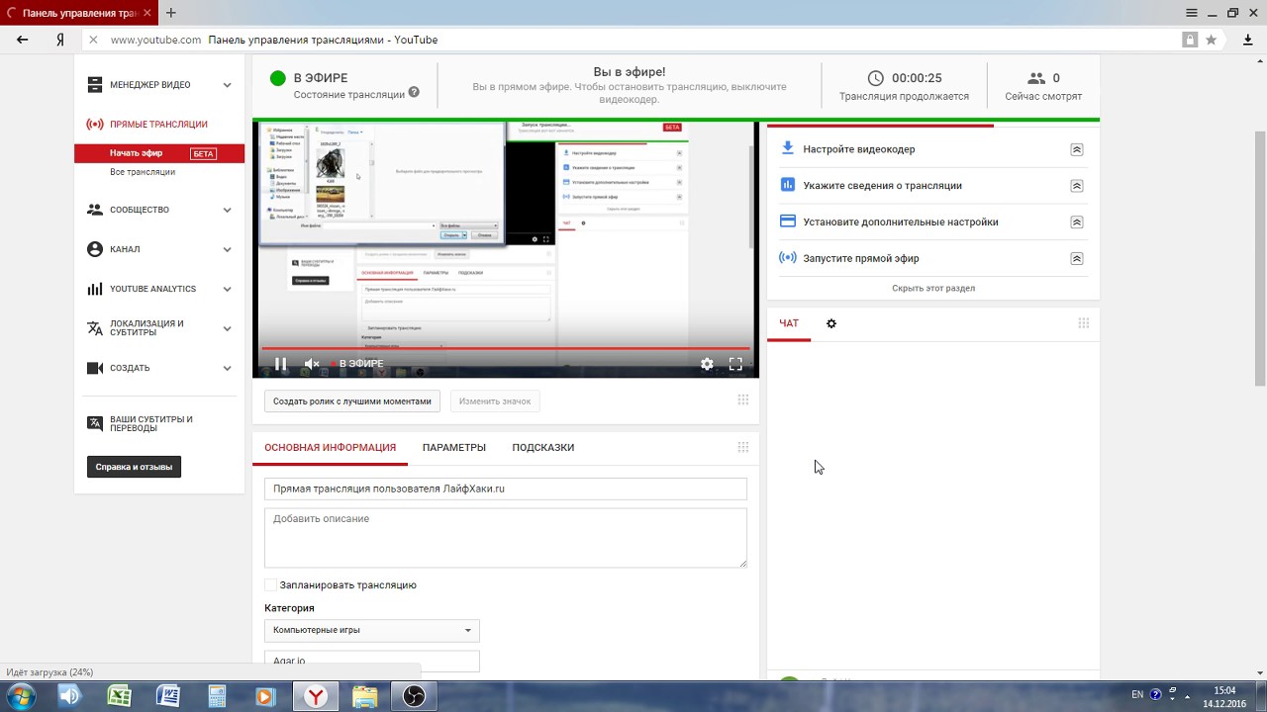Image resolution: width=1267 pixels, height=712 pixels.
Task: Click the drag handle on the chat panel
Action: (x=1084, y=323)
